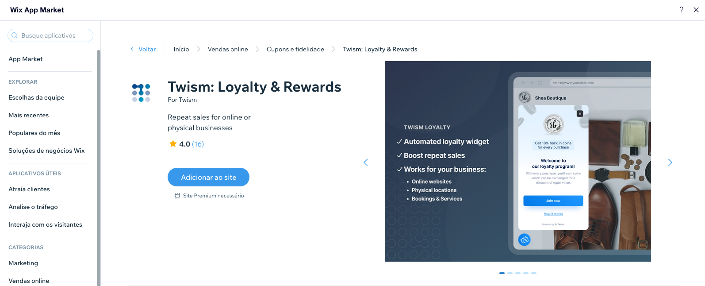Click the sidebar vertical scrollbar
The width and height of the screenshot is (705, 286).
tap(99, 168)
